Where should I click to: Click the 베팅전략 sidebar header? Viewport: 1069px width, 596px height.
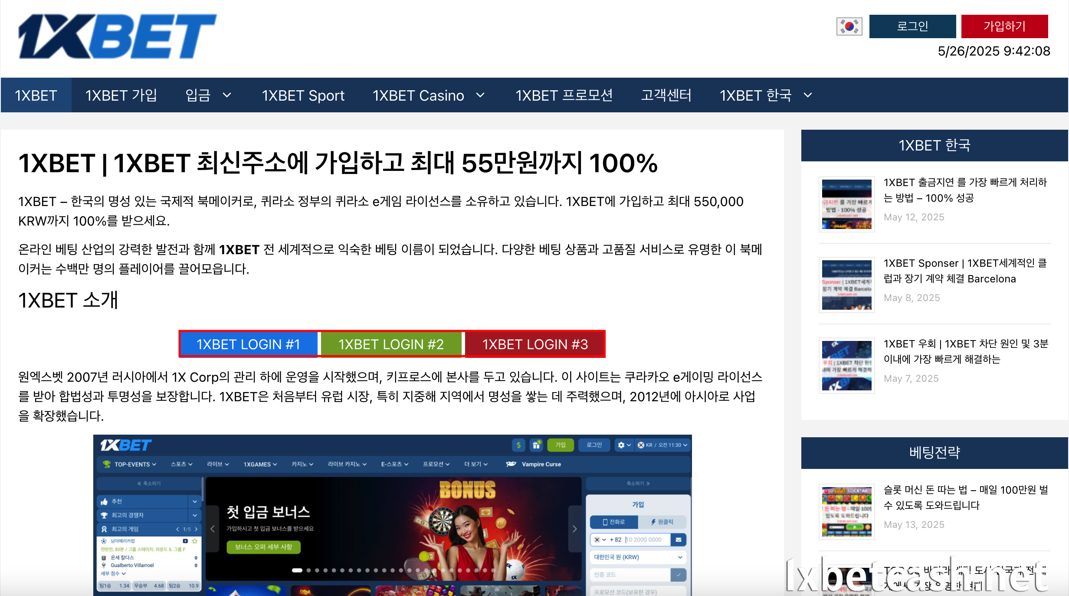(934, 452)
